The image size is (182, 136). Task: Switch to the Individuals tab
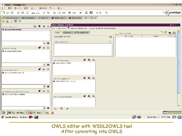pyautogui.click(x=59, y=18)
